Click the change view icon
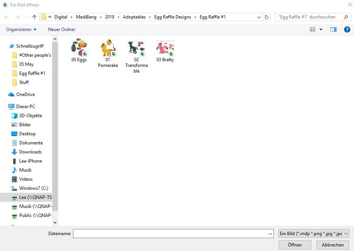 pyautogui.click(x=313, y=29)
